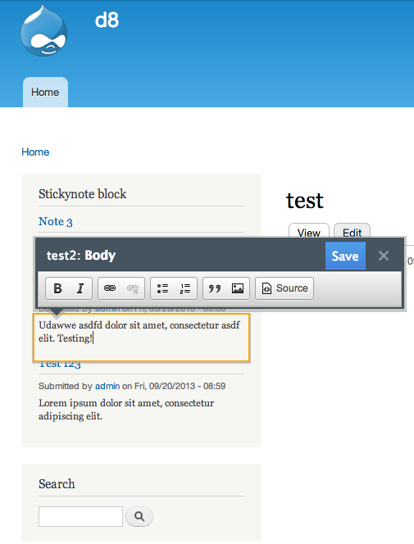Screen dimensions: 414x544
Task: Click the Unlink icon in toolbar
Action: pos(133,288)
